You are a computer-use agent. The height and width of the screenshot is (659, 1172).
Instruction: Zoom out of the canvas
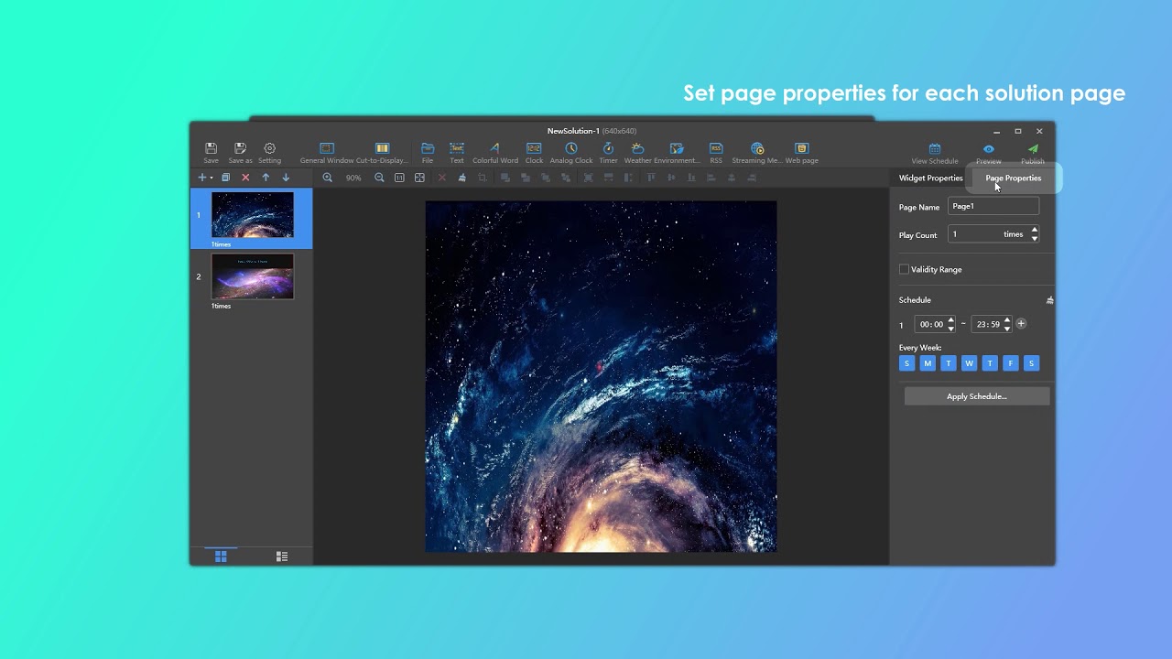[379, 178]
